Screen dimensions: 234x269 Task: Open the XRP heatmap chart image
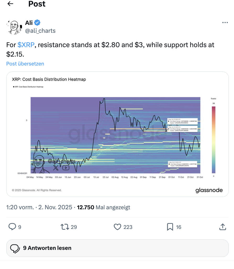(x=117, y=134)
